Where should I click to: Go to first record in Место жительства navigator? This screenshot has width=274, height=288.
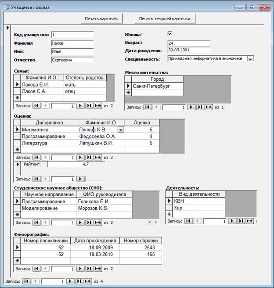pyautogui.click(x=148, y=107)
